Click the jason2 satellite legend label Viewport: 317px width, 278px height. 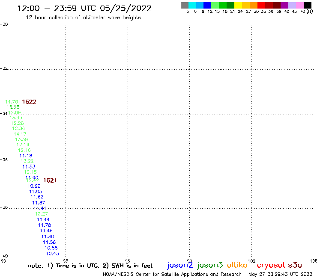[180, 265]
